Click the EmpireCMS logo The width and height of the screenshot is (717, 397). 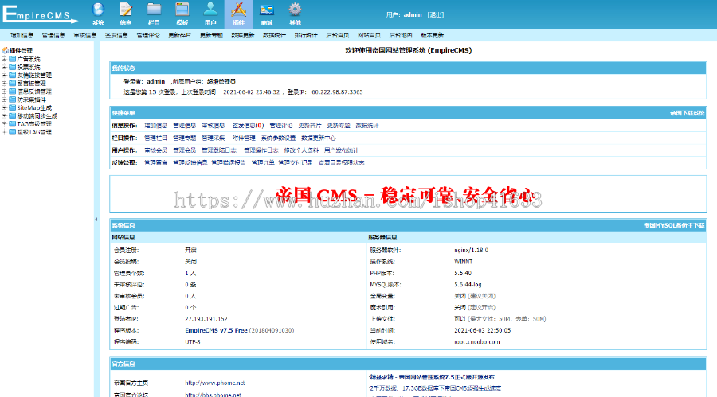(41, 14)
